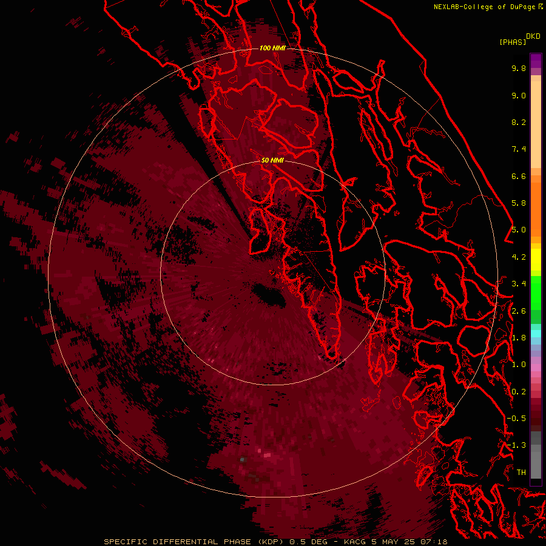Click the bright pink KDP cell south of radar
Viewport: 546px width, 546px height.
tap(267, 455)
